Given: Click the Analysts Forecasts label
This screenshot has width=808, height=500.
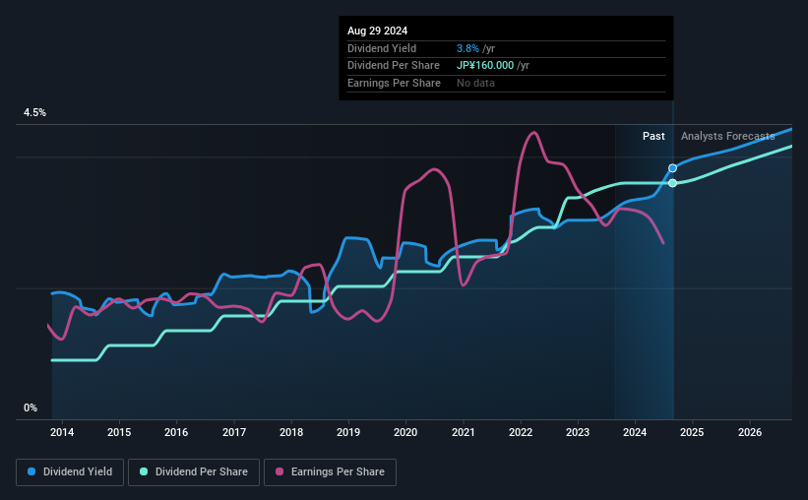Looking at the screenshot, I should click(727, 136).
